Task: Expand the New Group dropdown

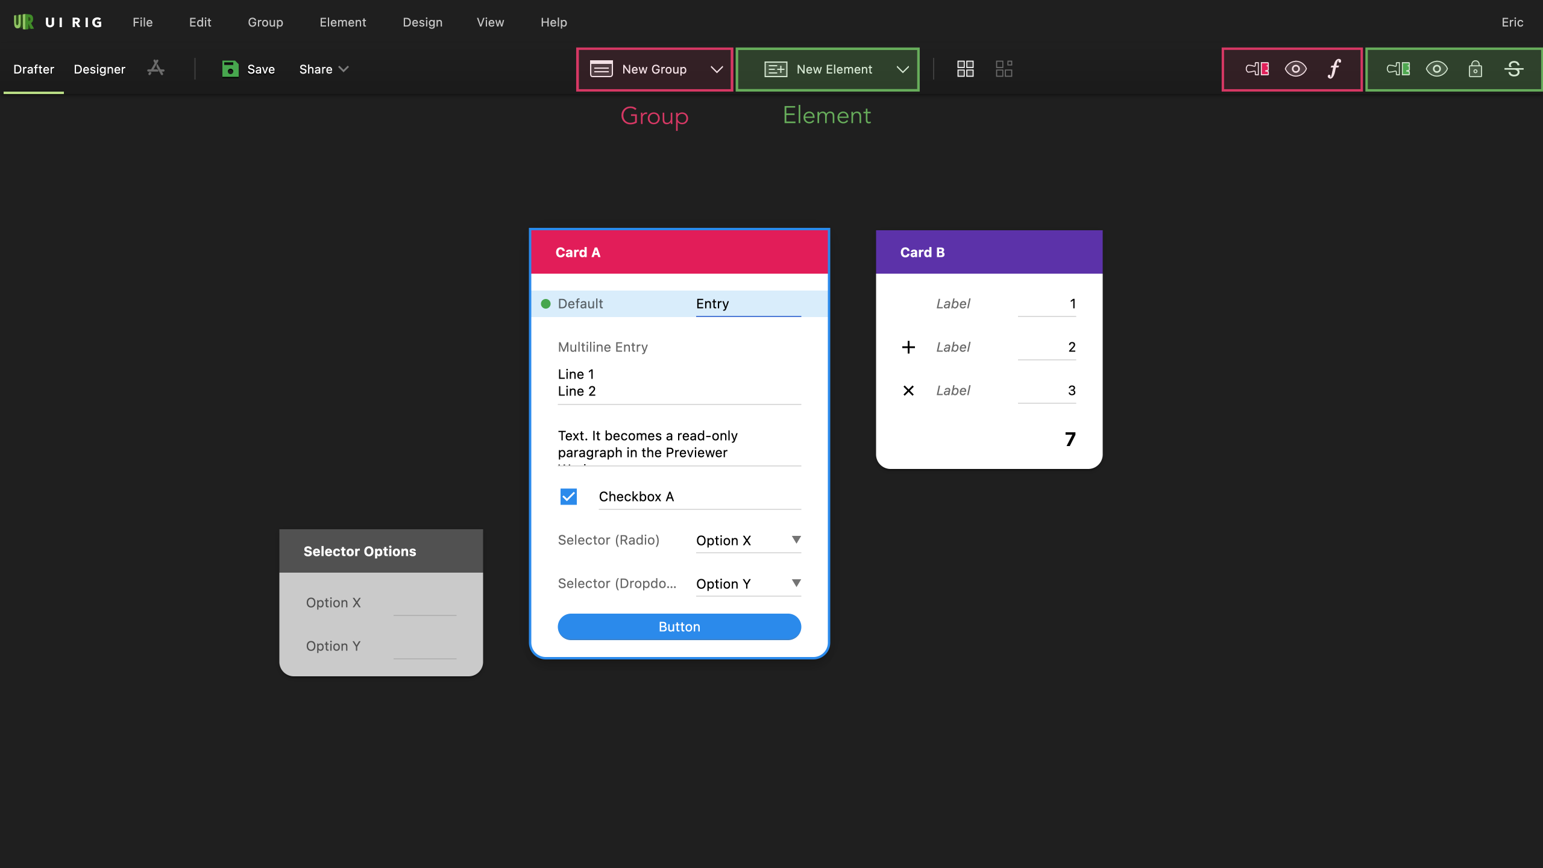Action: point(717,69)
